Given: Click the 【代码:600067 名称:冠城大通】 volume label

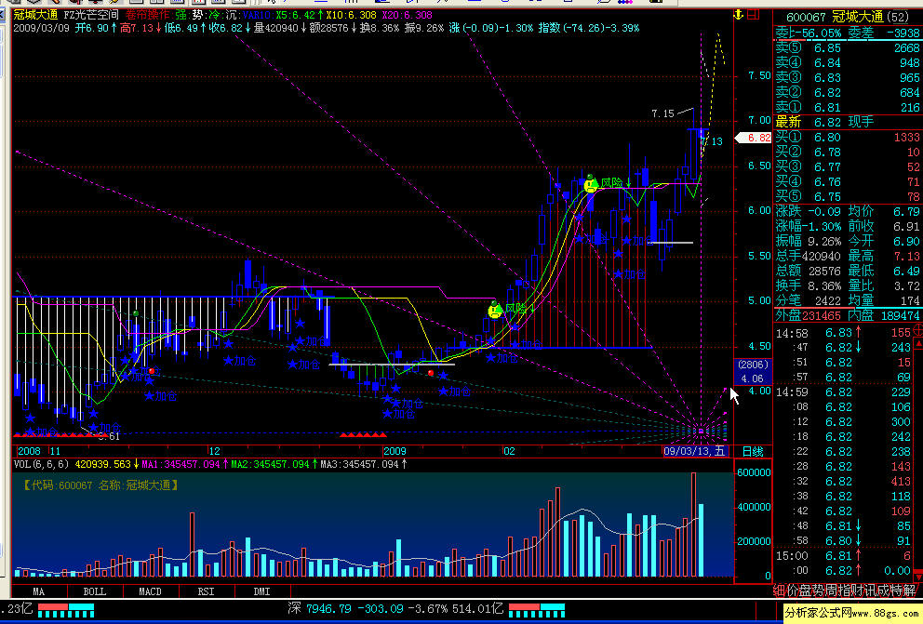Looking at the screenshot, I should tap(100, 485).
